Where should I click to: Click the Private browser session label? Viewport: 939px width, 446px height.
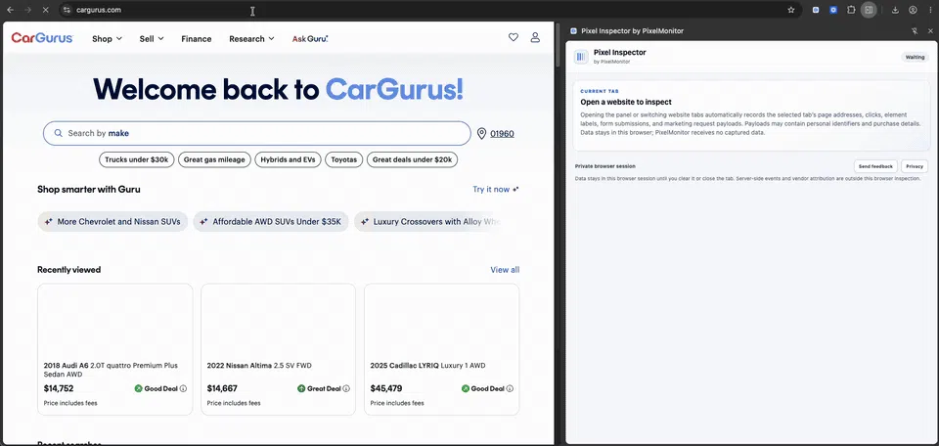(x=604, y=166)
